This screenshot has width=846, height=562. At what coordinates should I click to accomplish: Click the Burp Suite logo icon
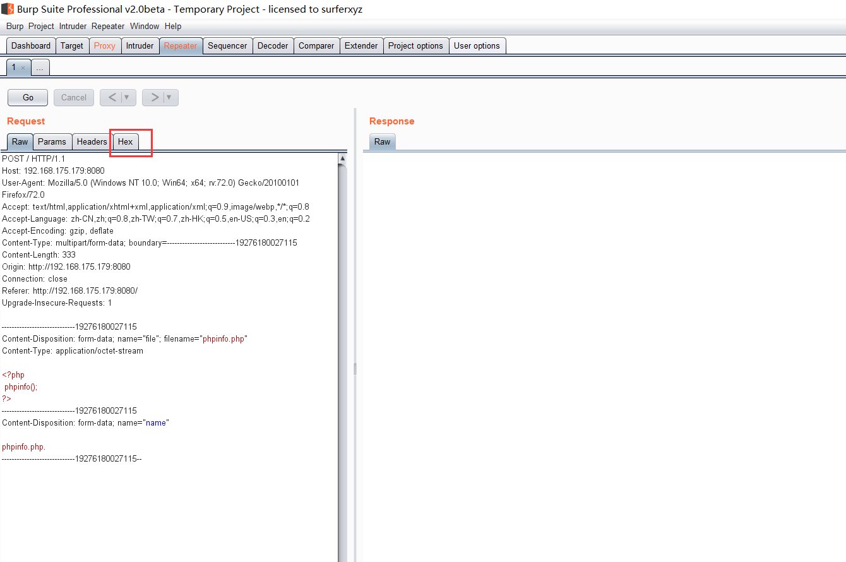(8, 9)
